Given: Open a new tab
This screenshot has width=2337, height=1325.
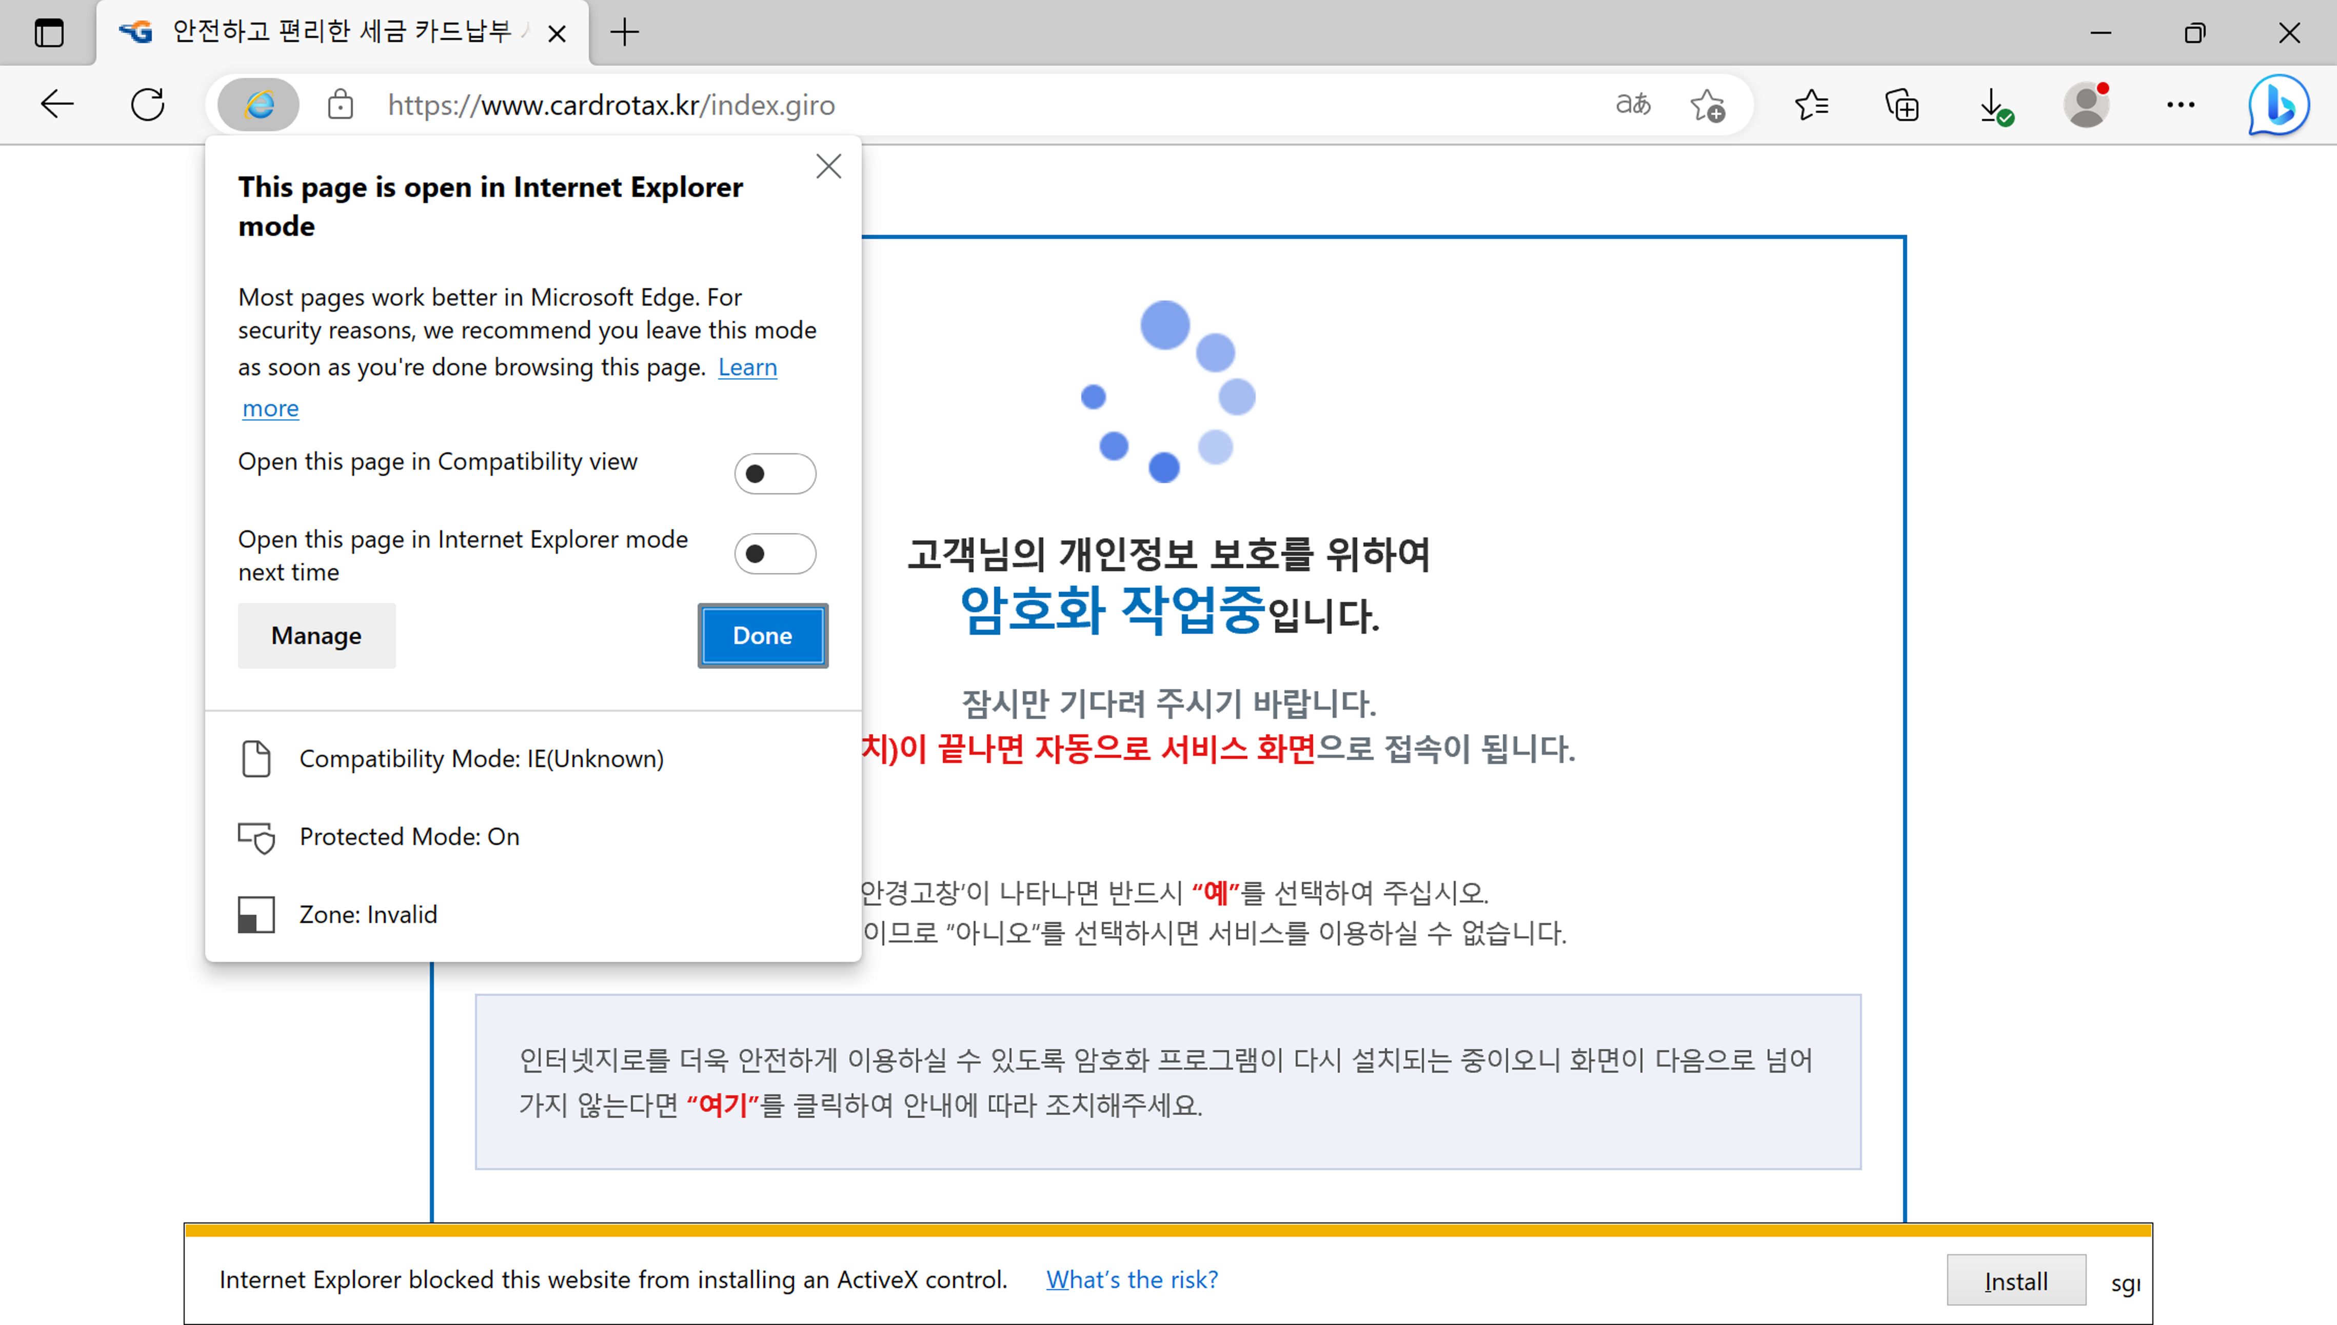Looking at the screenshot, I should (x=624, y=33).
